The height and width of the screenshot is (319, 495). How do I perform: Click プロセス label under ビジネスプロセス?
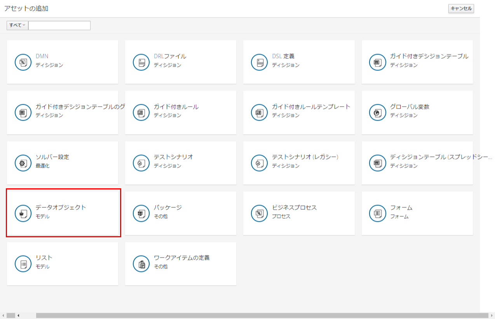pos(281,216)
